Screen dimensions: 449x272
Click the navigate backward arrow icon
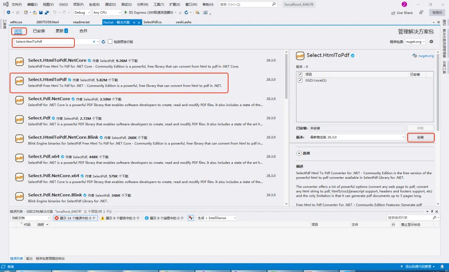coord(8,12)
